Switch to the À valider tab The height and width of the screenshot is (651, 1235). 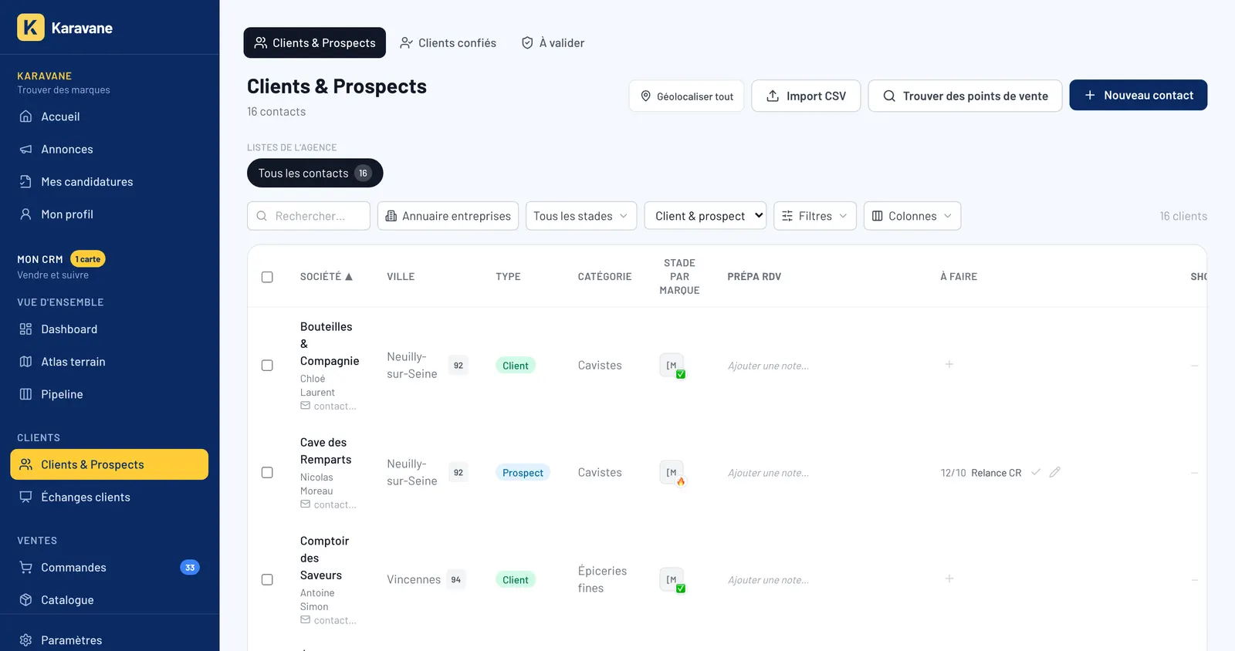(553, 43)
